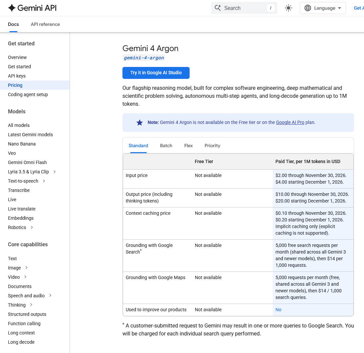The height and width of the screenshot is (353, 364).
Task: Click the search magnifier icon
Action: tap(218, 8)
